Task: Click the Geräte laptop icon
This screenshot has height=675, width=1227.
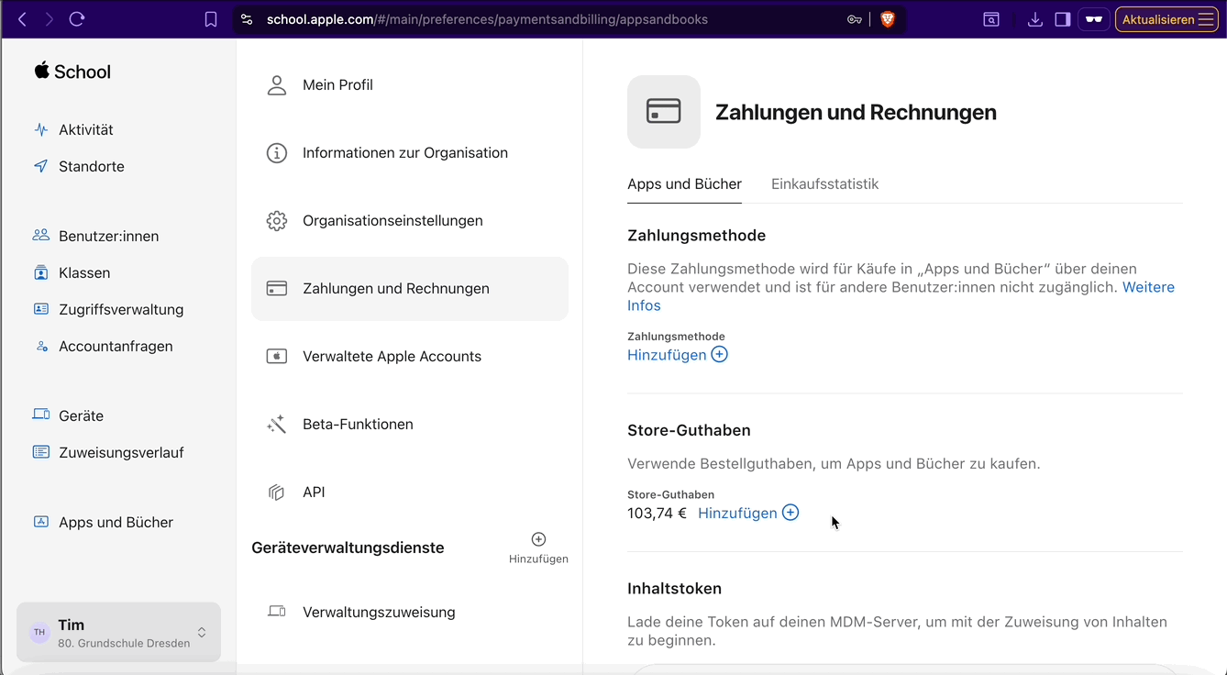Action: tap(40, 415)
